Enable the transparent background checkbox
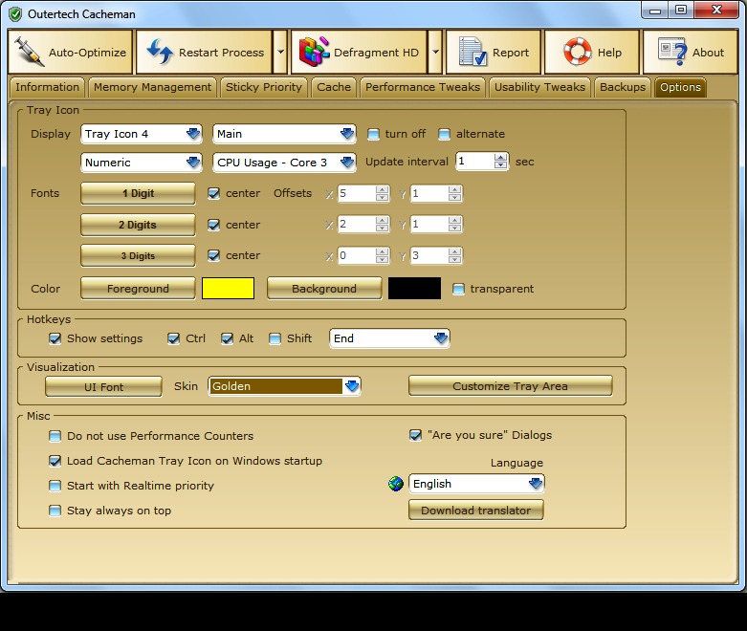The image size is (747, 631). pyautogui.click(x=458, y=289)
